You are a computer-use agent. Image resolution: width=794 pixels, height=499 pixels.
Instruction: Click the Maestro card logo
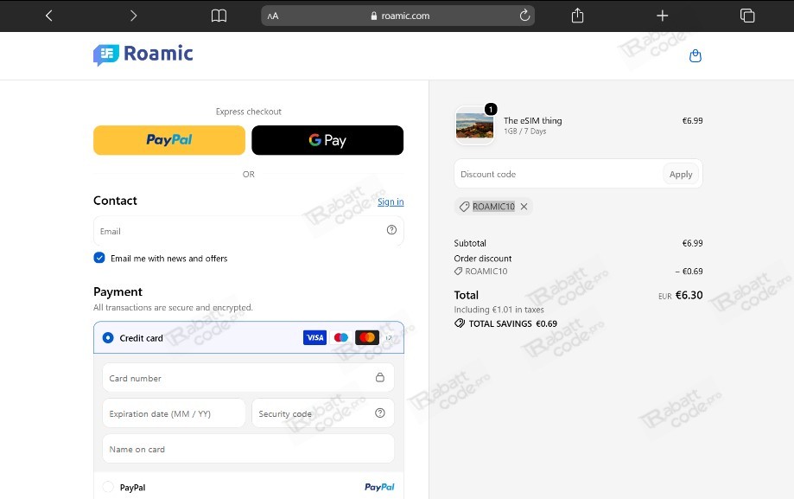(x=340, y=337)
